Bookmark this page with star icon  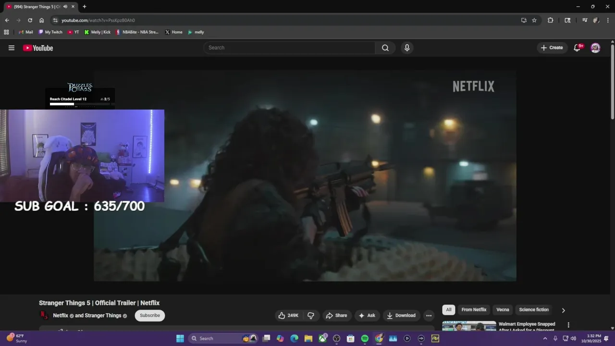(x=534, y=20)
